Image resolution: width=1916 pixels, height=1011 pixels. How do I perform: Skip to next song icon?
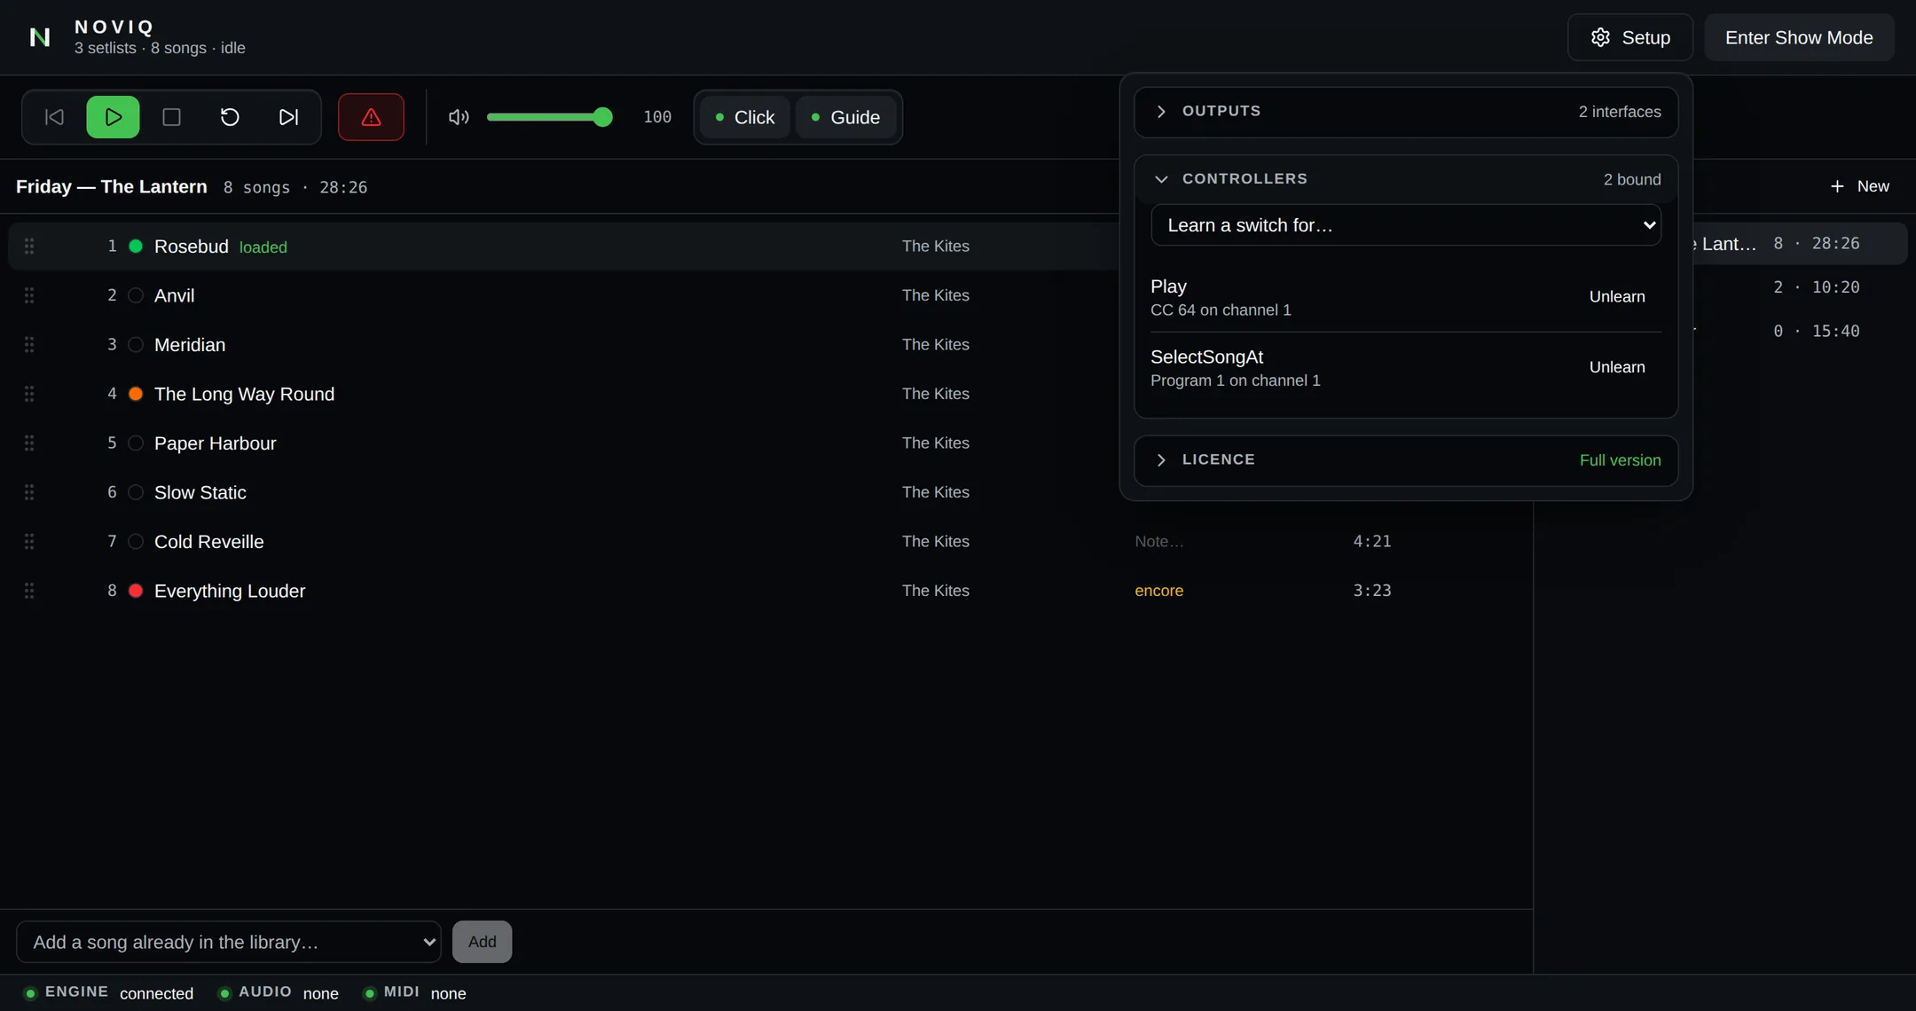[x=288, y=117]
